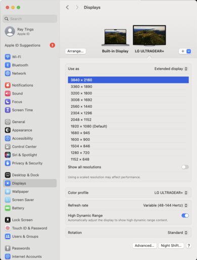
Task: Enable Show all resolutions switch
Action: tap(185, 167)
